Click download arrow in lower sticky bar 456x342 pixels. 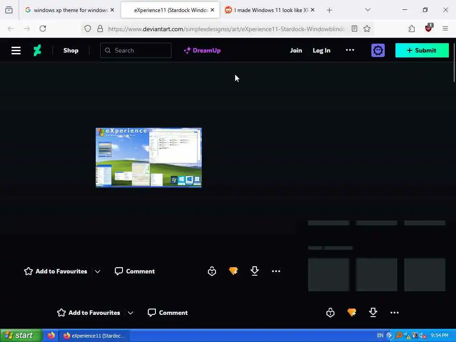373,313
